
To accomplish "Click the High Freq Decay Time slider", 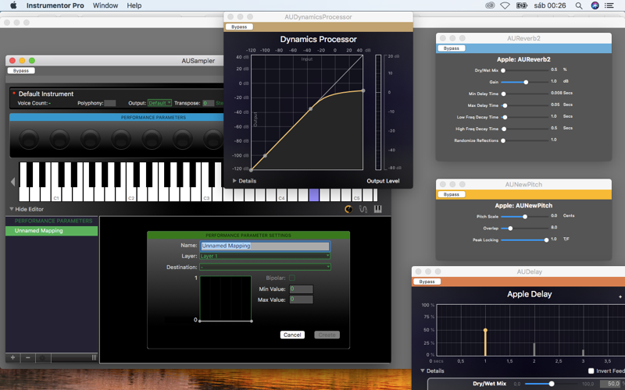I will click(x=525, y=129).
